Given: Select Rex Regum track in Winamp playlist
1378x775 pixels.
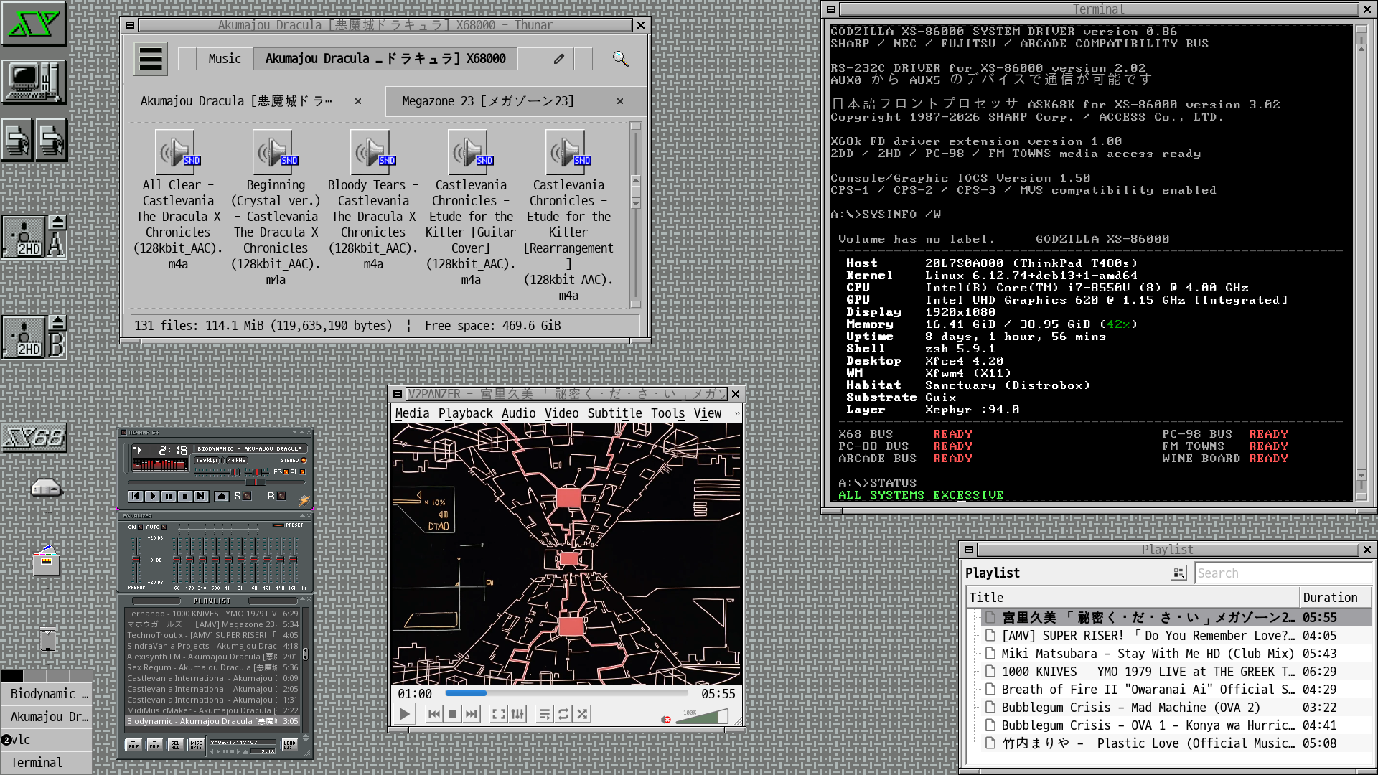Looking at the screenshot, I should point(212,667).
